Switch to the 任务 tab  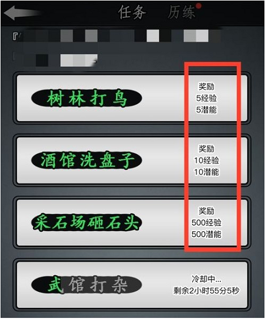point(132,12)
